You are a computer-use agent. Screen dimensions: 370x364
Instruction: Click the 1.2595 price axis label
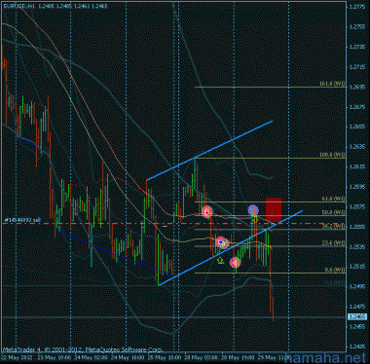[356, 187]
